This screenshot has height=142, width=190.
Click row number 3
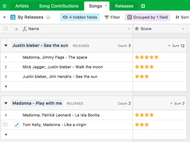click(x=6, y=76)
